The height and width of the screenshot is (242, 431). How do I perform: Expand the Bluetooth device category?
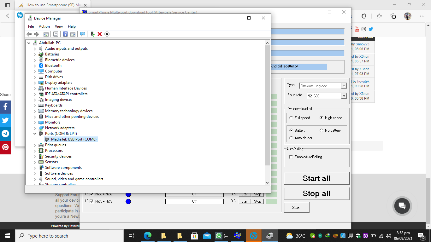point(35,66)
